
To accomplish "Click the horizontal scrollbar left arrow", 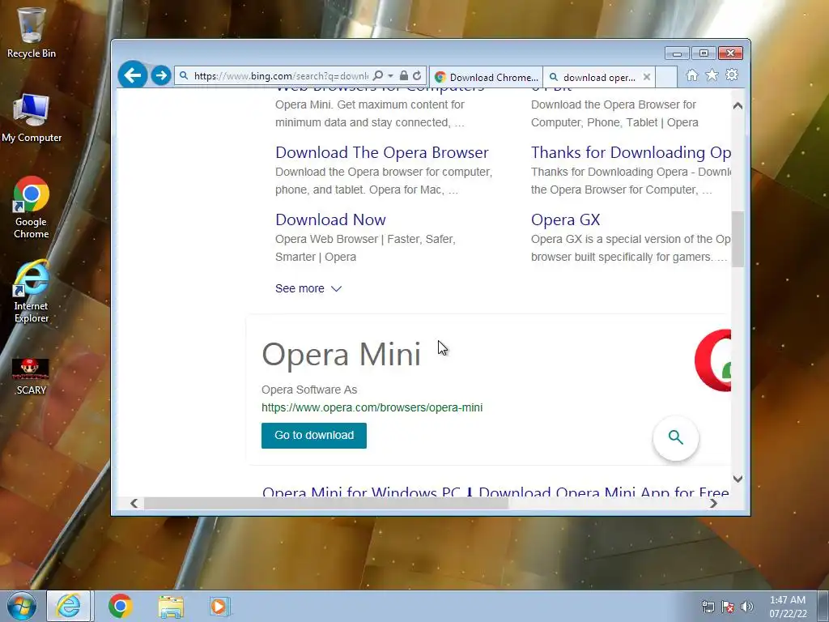I will pos(134,503).
